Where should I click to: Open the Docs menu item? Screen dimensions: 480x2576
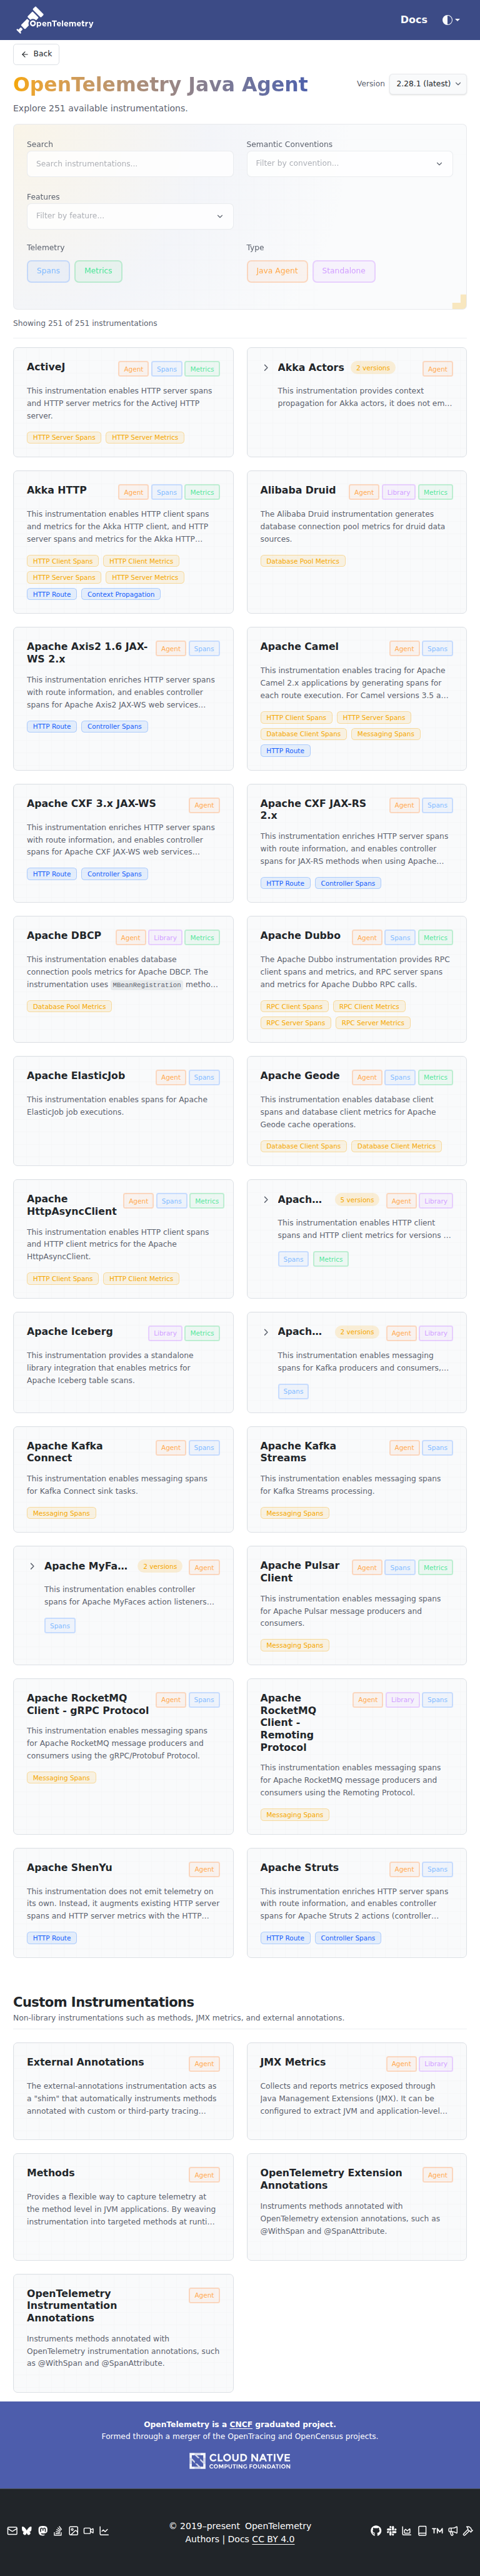414,20
